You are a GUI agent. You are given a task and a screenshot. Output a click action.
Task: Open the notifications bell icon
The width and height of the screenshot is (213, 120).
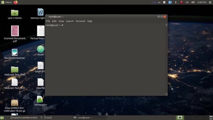(x=164, y=2)
